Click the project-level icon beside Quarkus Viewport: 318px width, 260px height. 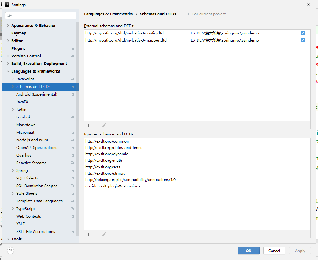click(x=72, y=155)
